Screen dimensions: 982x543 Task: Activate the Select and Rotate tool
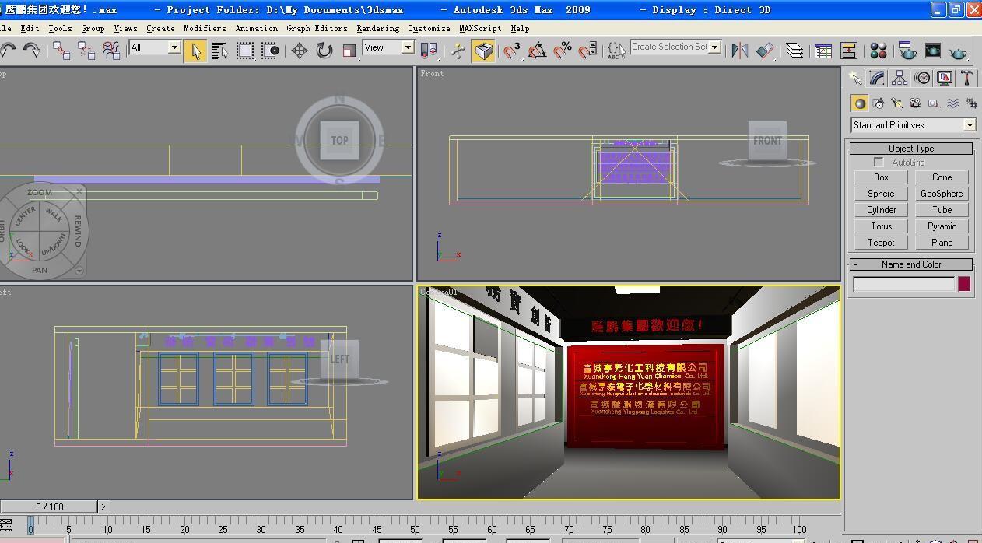[324, 51]
